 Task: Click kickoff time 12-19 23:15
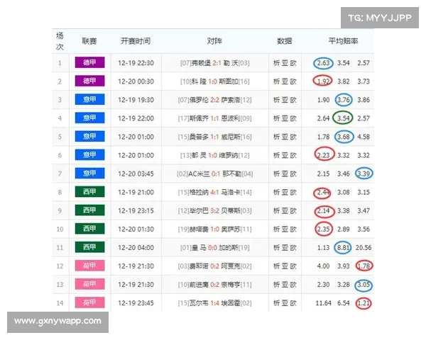pyautogui.click(x=136, y=210)
